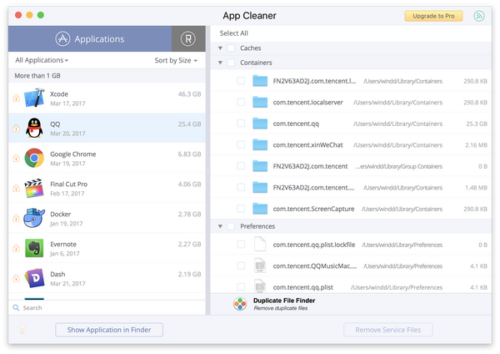Click Remove Service Files button
The image size is (500, 354).
tap(388, 330)
